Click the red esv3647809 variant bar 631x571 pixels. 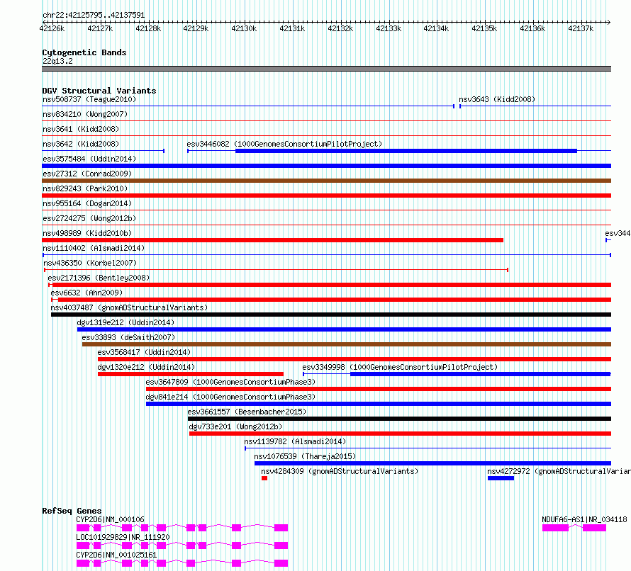(x=379, y=389)
